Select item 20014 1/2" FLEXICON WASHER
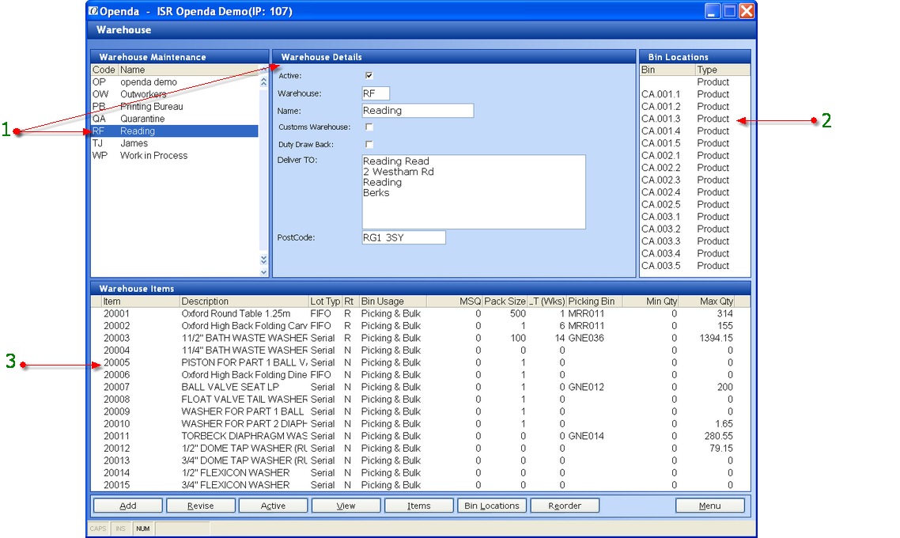 [x=419, y=472]
